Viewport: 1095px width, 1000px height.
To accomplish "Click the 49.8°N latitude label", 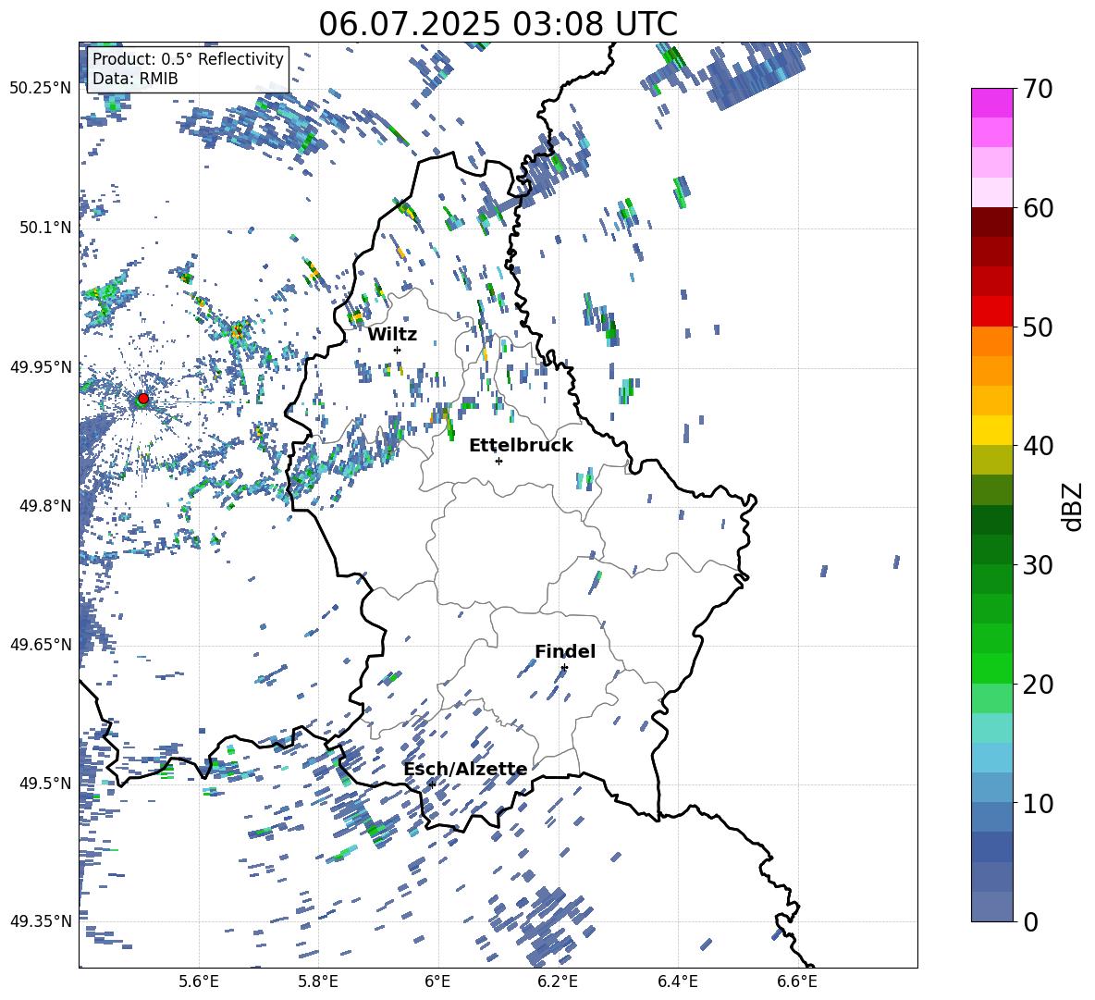I will pyautogui.click(x=45, y=506).
